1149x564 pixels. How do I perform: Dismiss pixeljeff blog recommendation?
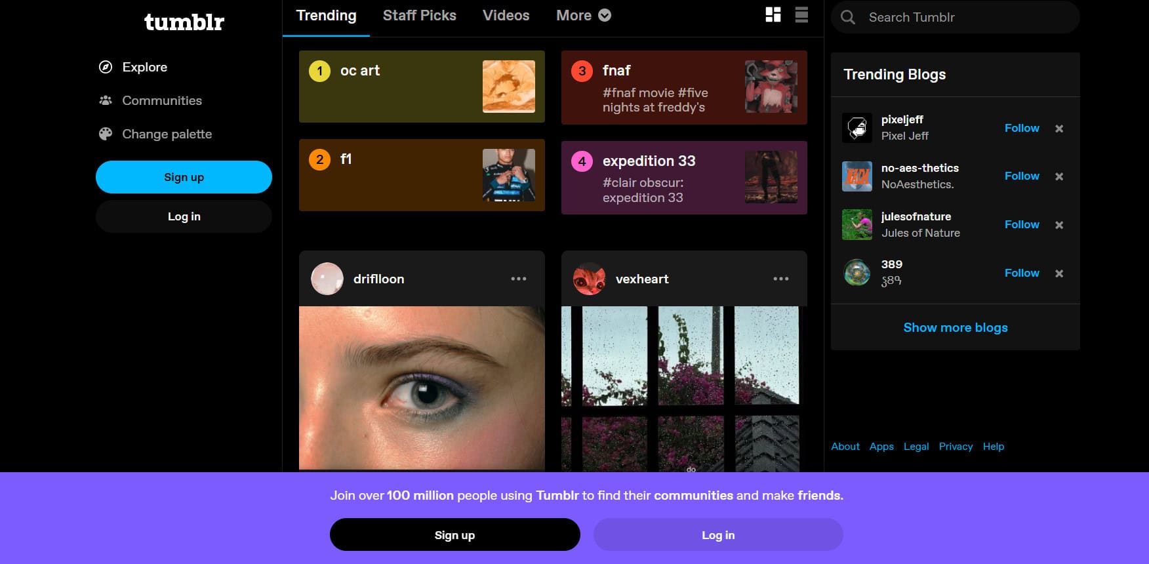point(1058,129)
